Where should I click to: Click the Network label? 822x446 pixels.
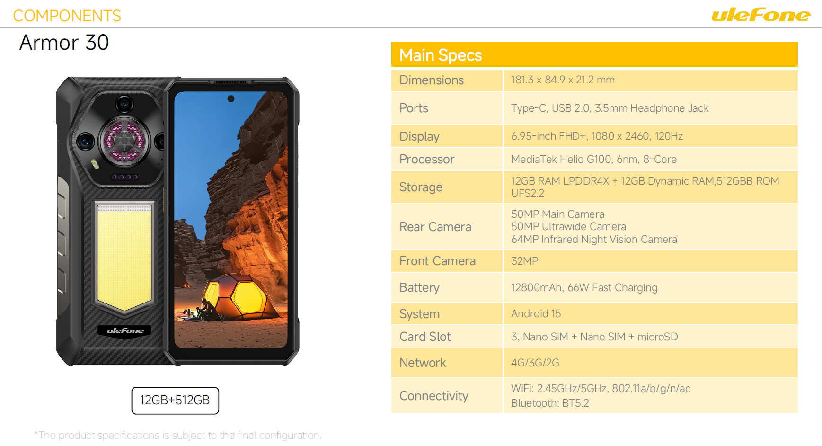pyautogui.click(x=423, y=363)
